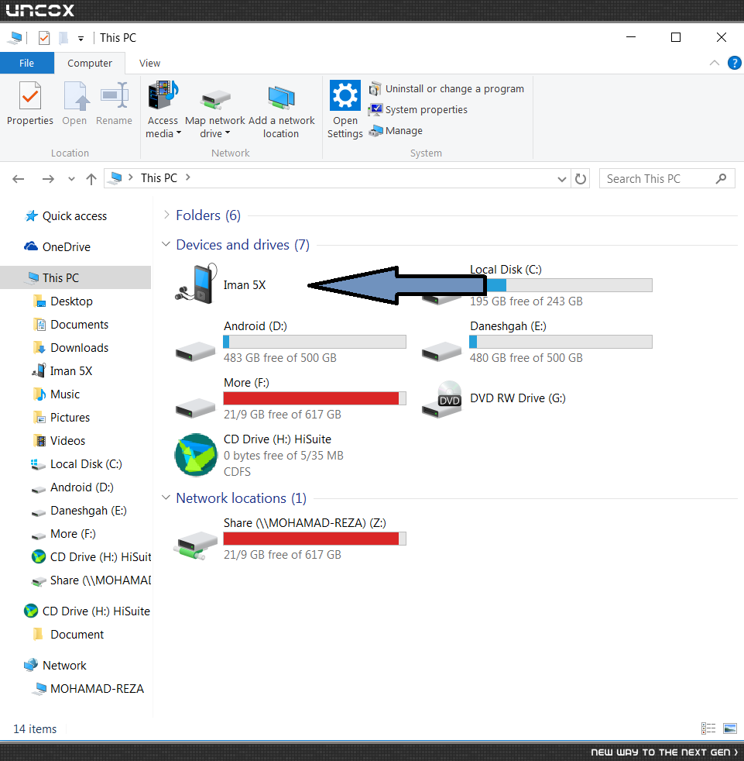Image resolution: width=744 pixels, height=761 pixels.
Task: Click the Refresh button
Action: click(581, 179)
